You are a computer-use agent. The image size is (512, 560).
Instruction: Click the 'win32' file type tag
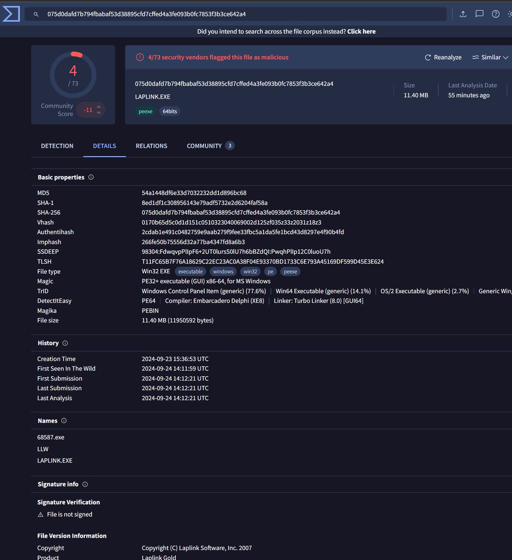point(250,272)
